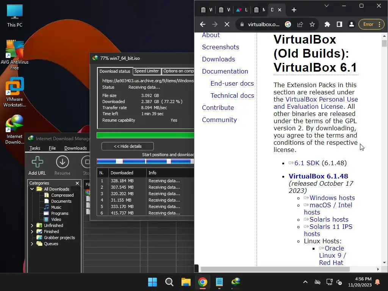Expand the Unfinished category
Screen dimensions: 388x291
[x=32, y=225]
